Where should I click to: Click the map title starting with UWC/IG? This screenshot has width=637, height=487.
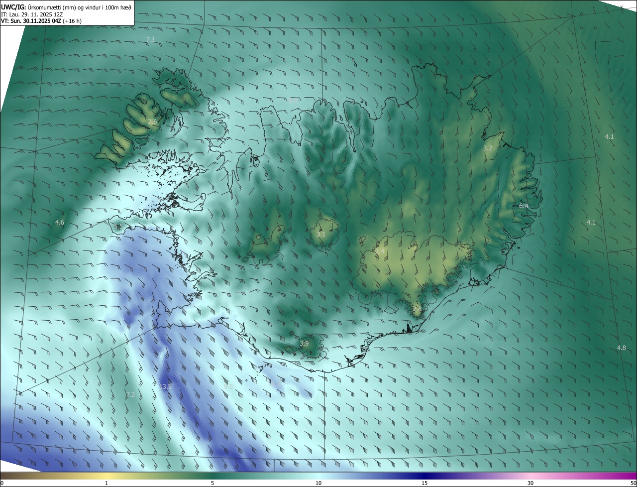tap(66, 7)
